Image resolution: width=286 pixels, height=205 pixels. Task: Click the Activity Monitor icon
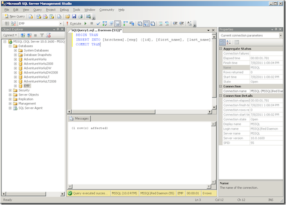tap(88, 17)
